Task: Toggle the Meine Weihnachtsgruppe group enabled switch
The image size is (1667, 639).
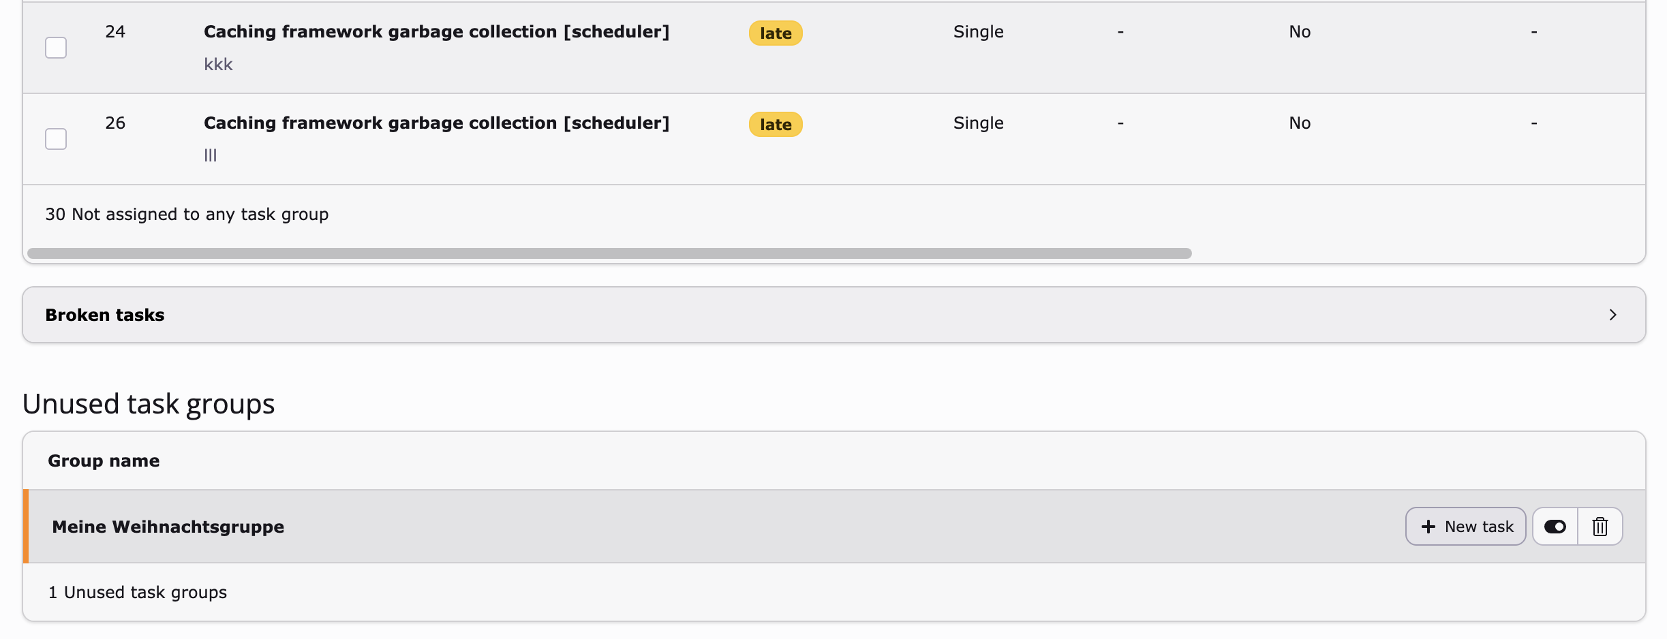Action: 1555,527
